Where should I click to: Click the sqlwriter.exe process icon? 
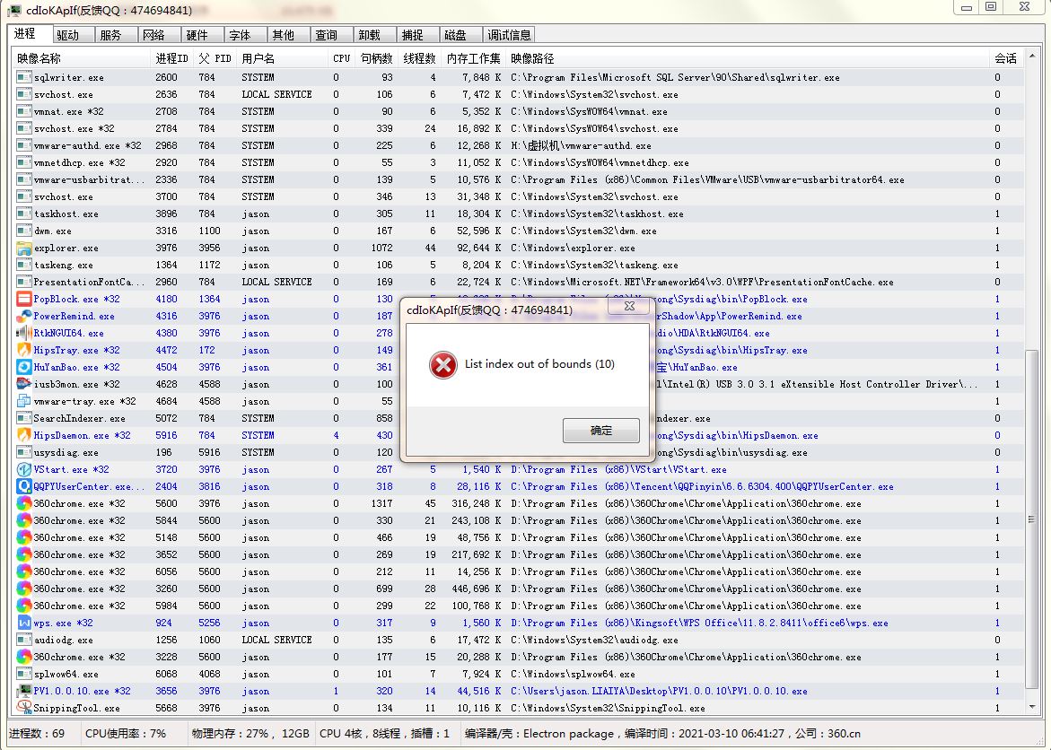click(x=24, y=77)
